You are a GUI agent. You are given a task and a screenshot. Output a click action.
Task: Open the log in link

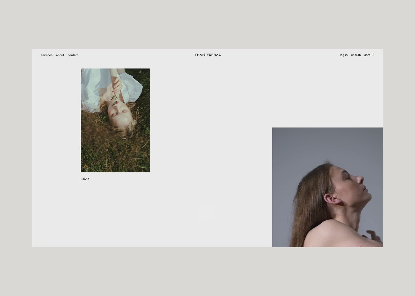344,55
